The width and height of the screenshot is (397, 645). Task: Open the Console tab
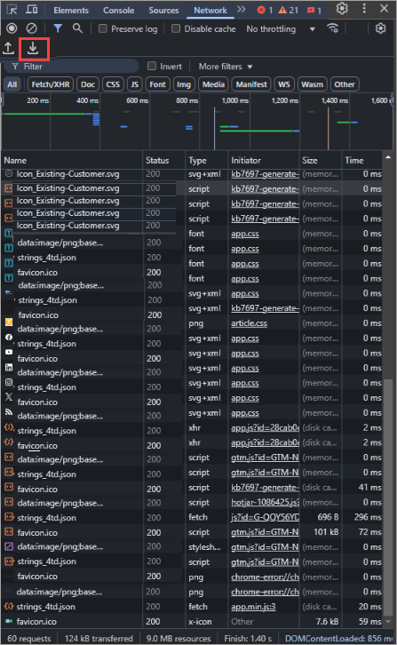[x=118, y=11]
